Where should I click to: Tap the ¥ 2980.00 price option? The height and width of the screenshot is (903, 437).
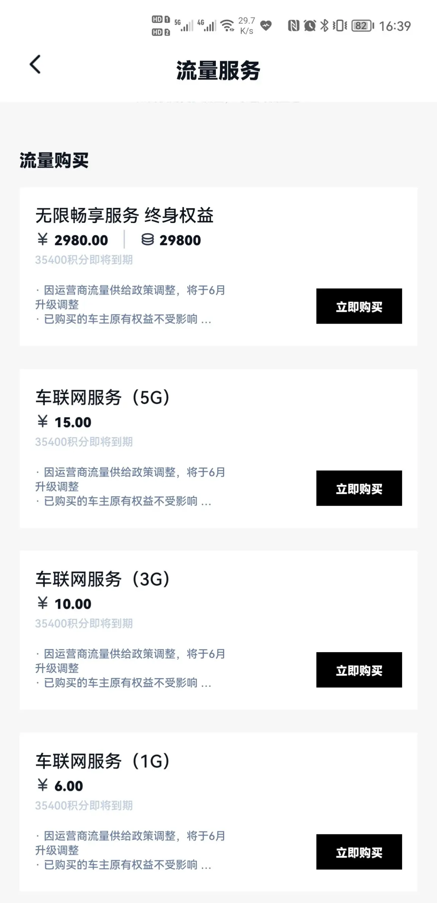pos(73,240)
